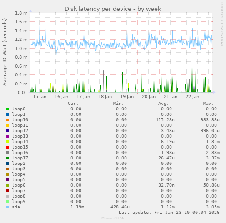Image resolution: width=226 pixels, height=223 pixels.
Task: Click loop10 average value 415.28n
Action: [165, 120]
